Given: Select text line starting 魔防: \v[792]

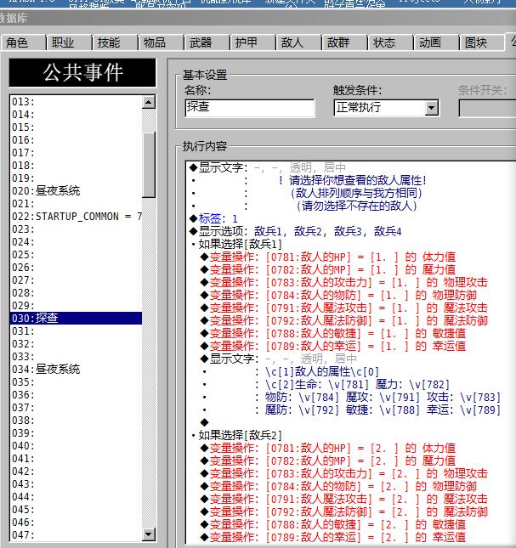Looking at the screenshot, I should pos(383,410).
